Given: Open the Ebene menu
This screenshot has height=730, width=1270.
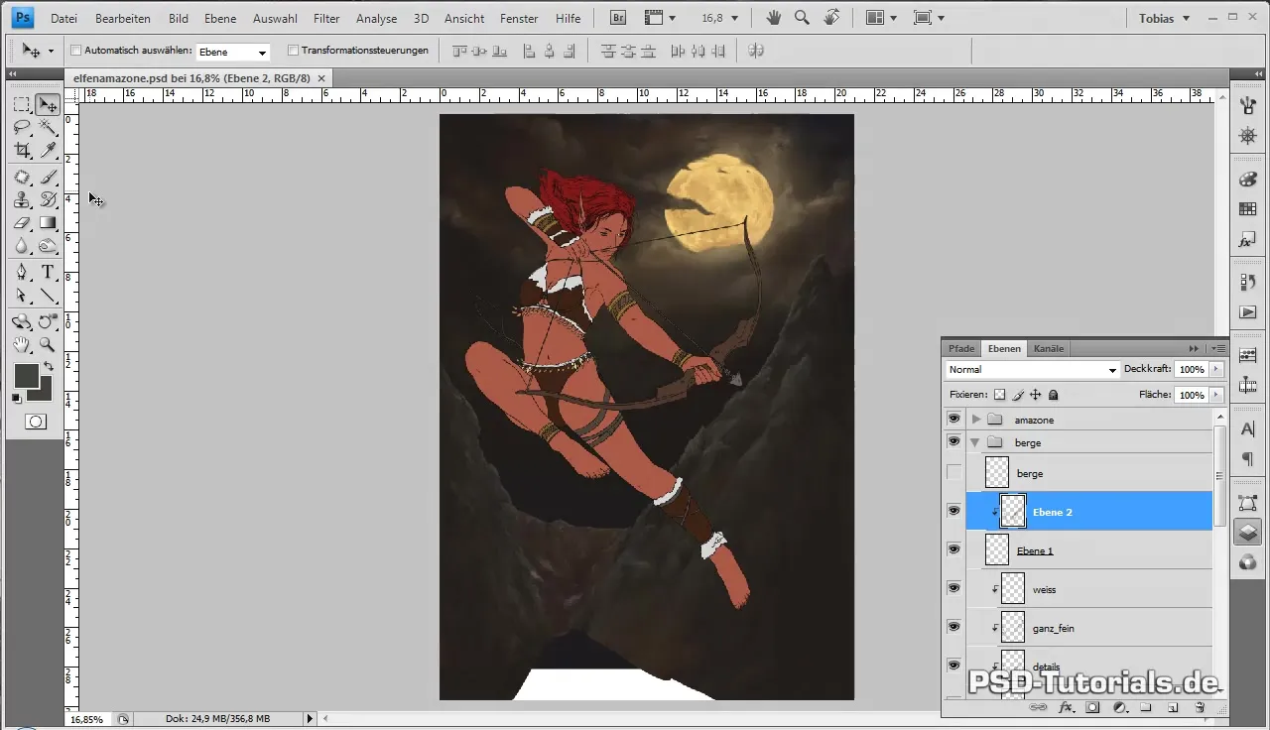Looking at the screenshot, I should click(220, 18).
